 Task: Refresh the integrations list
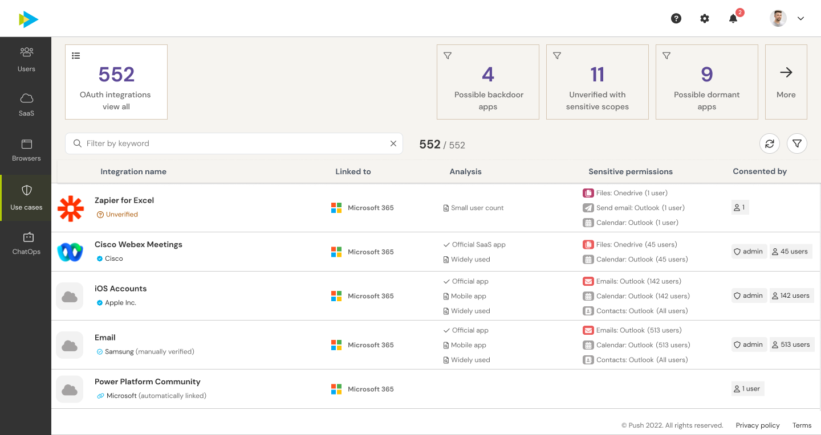pyautogui.click(x=770, y=143)
